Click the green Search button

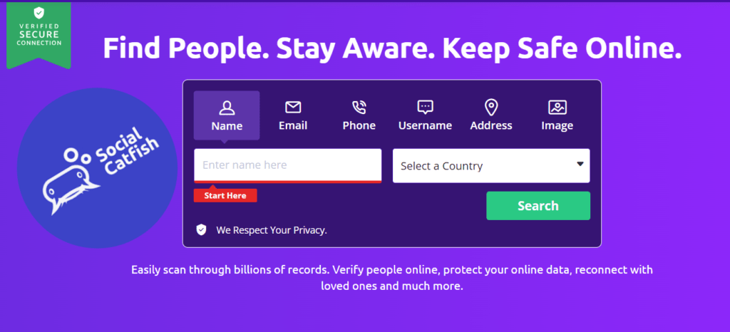[x=538, y=205]
